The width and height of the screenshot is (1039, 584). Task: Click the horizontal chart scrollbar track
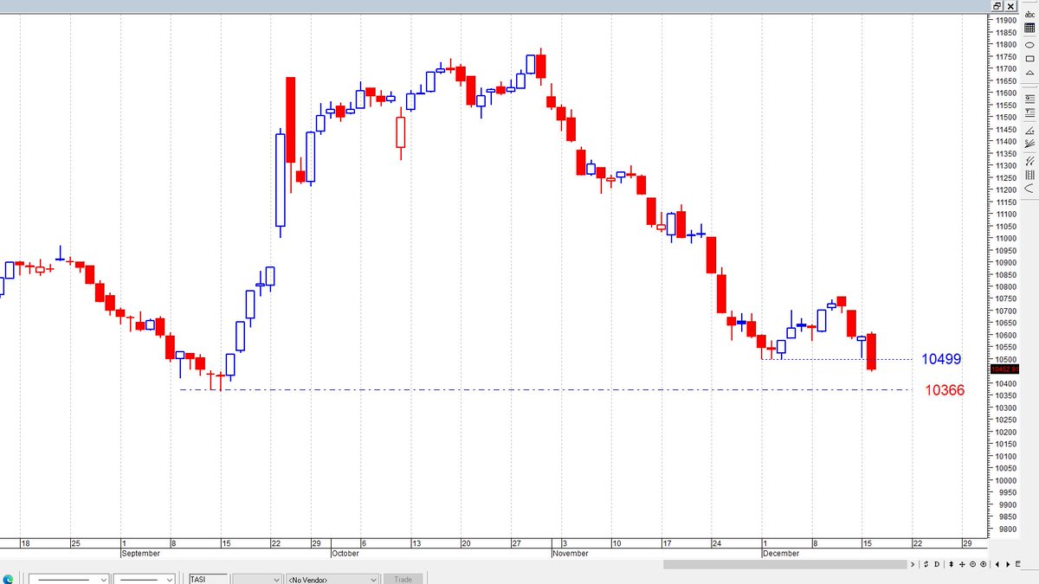point(784,564)
